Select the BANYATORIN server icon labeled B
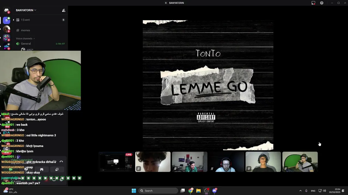The image size is (348, 195). point(7,20)
